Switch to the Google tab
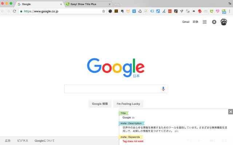 [x=39, y=4]
